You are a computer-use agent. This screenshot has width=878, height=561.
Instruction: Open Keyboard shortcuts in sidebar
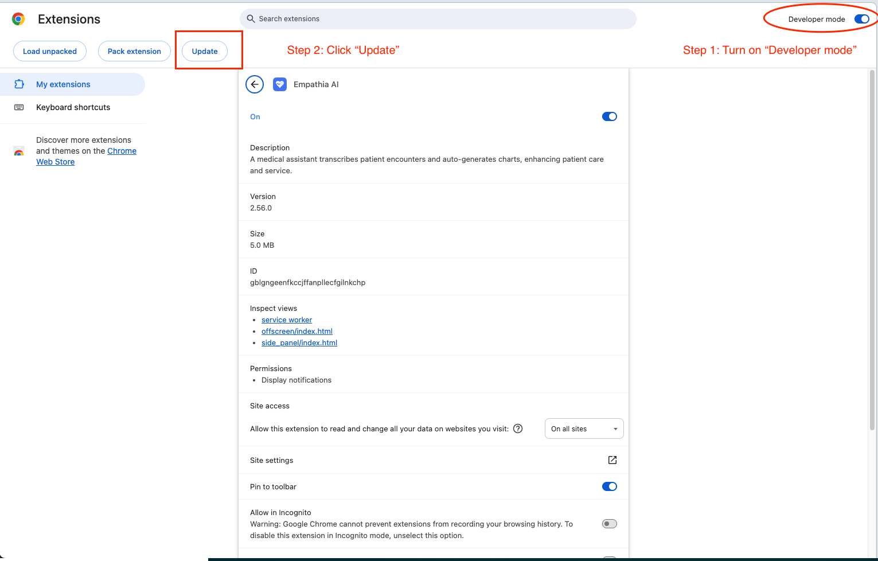tap(72, 107)
